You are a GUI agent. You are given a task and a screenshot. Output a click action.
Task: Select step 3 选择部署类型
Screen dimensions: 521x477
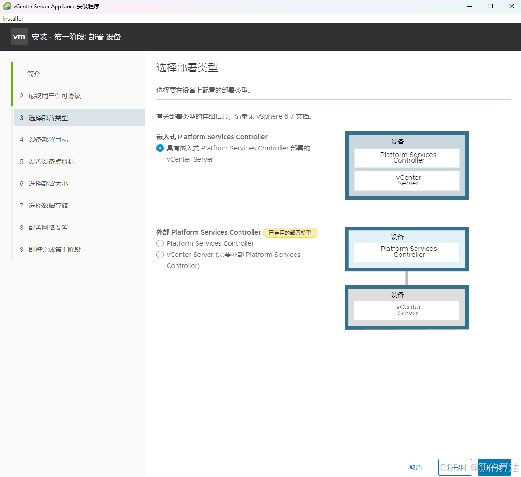[79, 117]
